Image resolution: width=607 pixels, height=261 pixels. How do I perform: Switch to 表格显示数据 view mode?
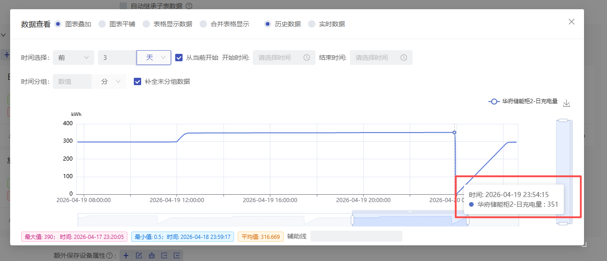coord(146,24)
